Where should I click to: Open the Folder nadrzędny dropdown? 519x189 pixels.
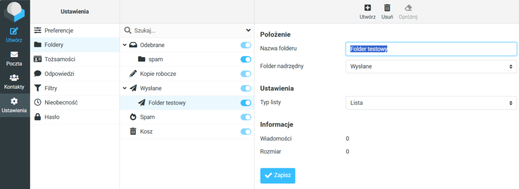tap(431, 67)
